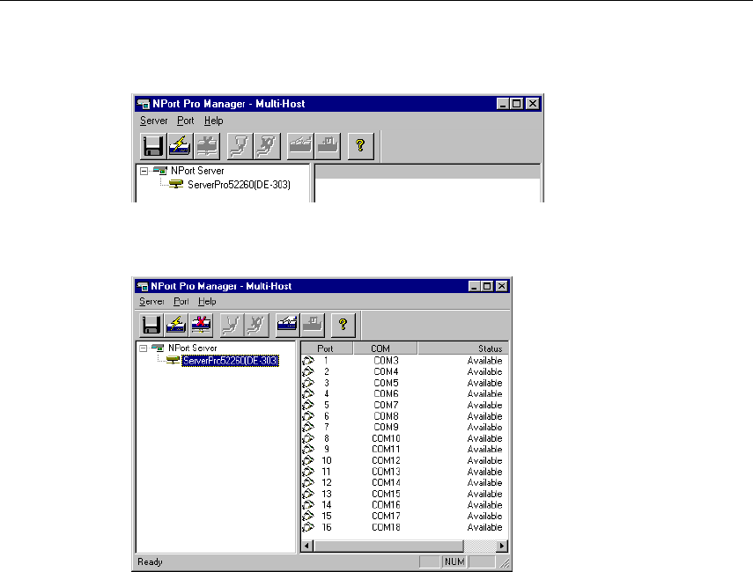This screenshot has width=753, height=572.
Task: Click the port icon in the COM12 row
Action: [x=308, y=460]
